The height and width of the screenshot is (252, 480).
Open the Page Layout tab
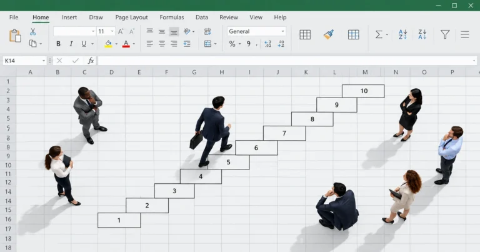[132, 18]
